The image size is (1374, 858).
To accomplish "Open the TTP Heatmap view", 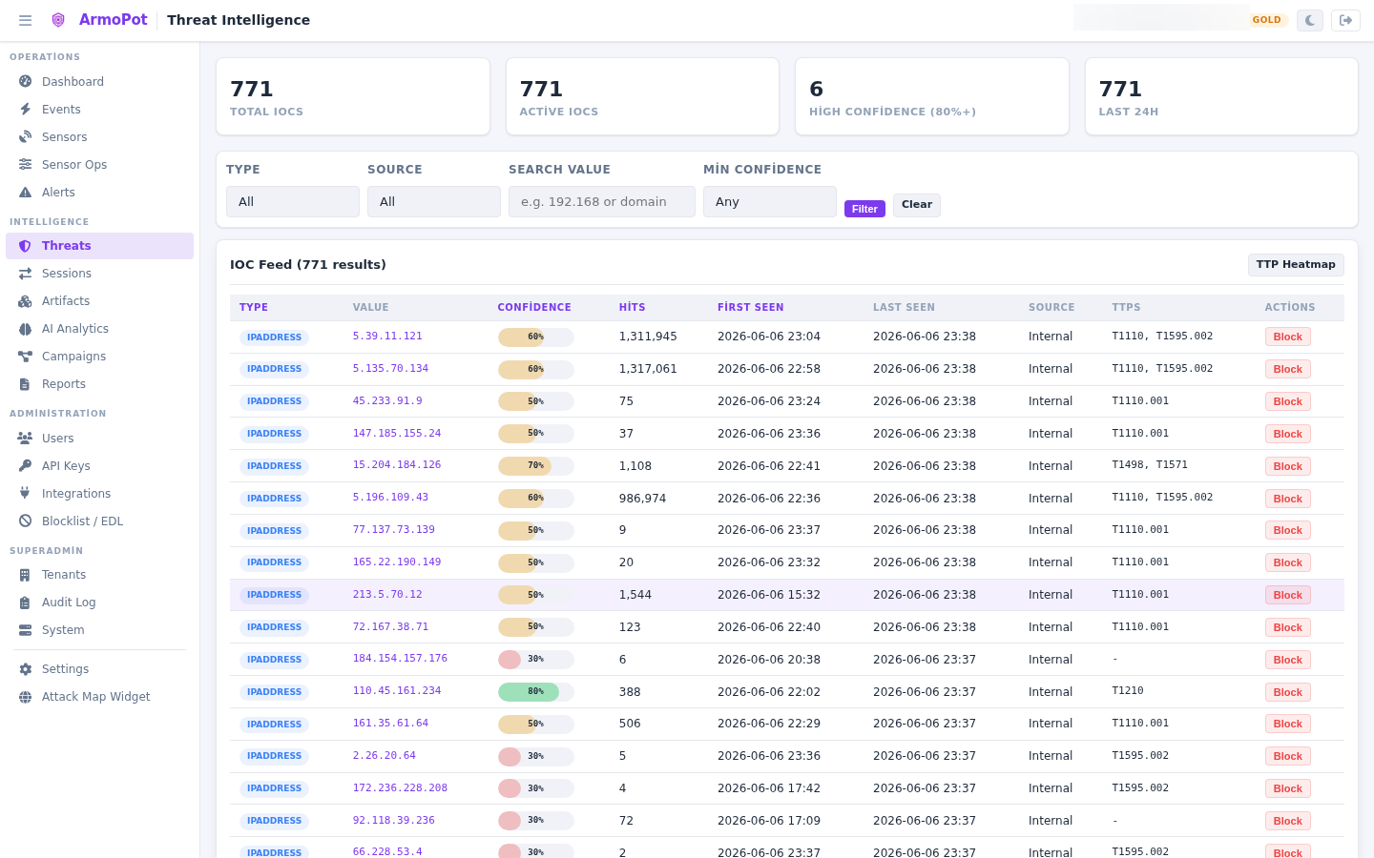I will coord(1296,265).
